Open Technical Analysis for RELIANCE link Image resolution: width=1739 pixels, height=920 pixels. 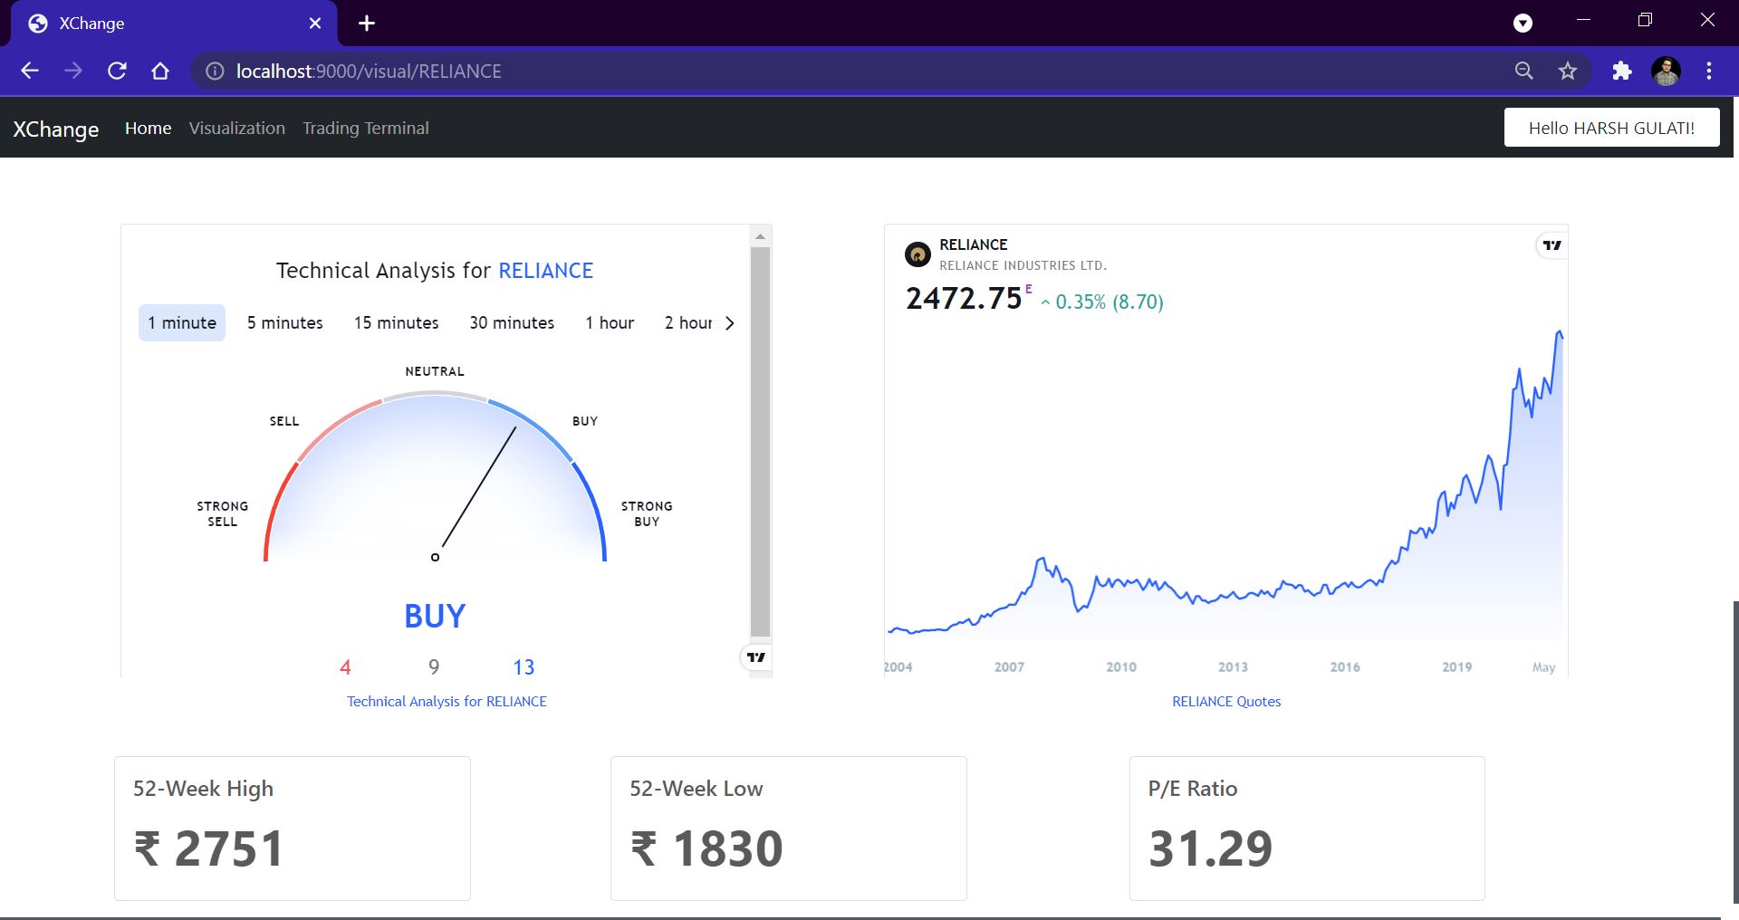pos(447,702)
